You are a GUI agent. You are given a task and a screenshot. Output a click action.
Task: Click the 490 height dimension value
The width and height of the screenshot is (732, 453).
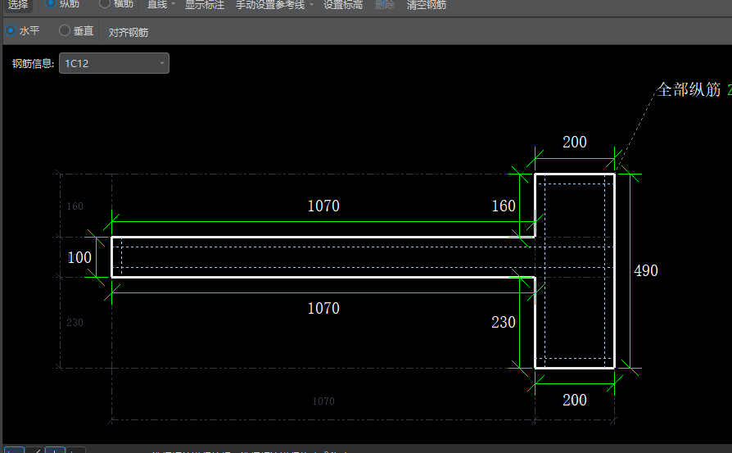(645, 270)
